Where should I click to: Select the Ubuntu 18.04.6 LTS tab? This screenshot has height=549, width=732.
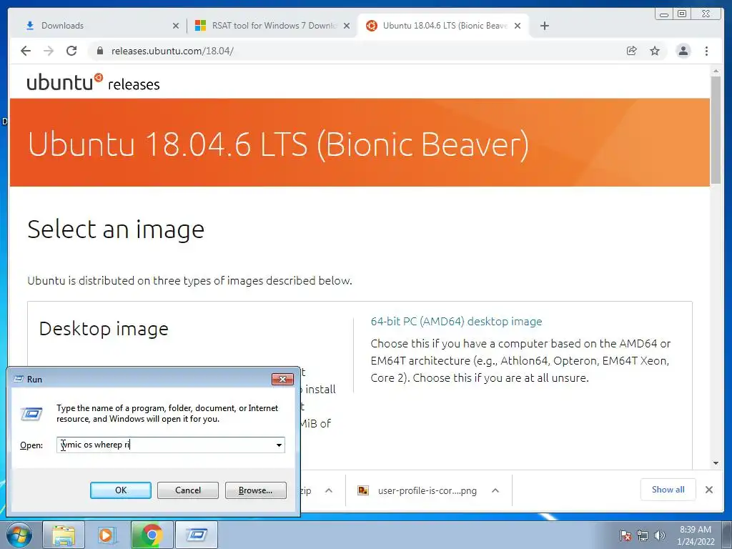[443, 26]
